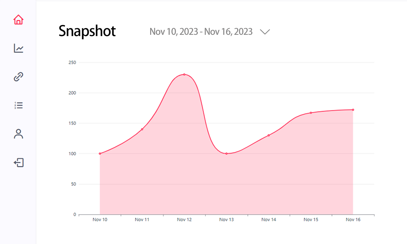
Task: Expand the date range chevron
Action: (x=265, y=32)
